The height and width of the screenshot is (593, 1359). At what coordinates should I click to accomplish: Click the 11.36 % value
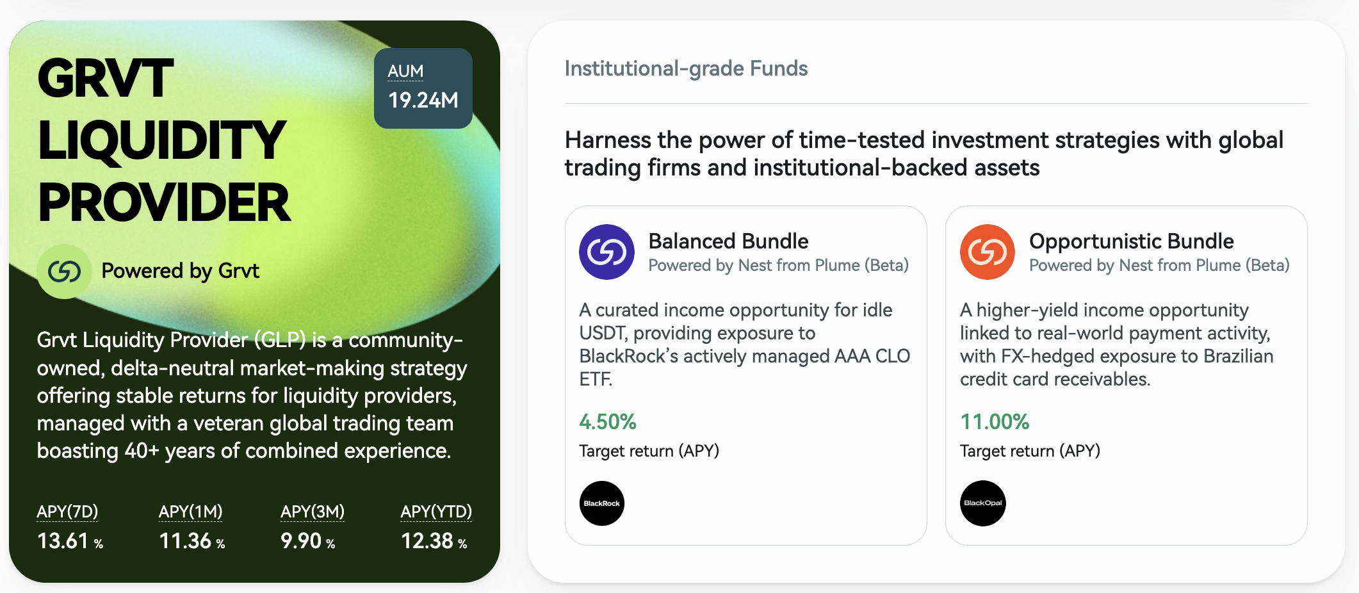pos(192,541)
